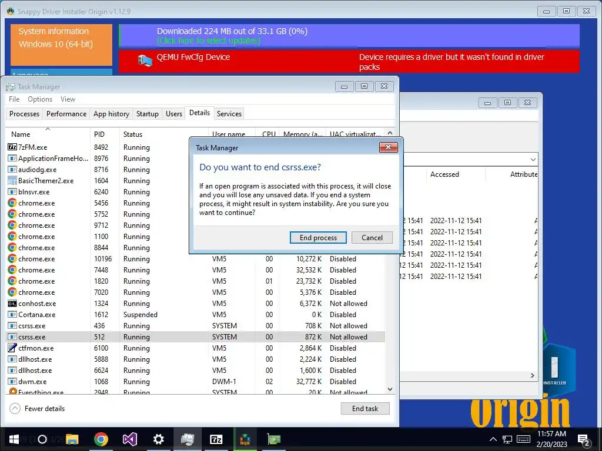This screenshot has width=602, height=451.
Task: Click the Accessed column header
Action: point(444,174)
